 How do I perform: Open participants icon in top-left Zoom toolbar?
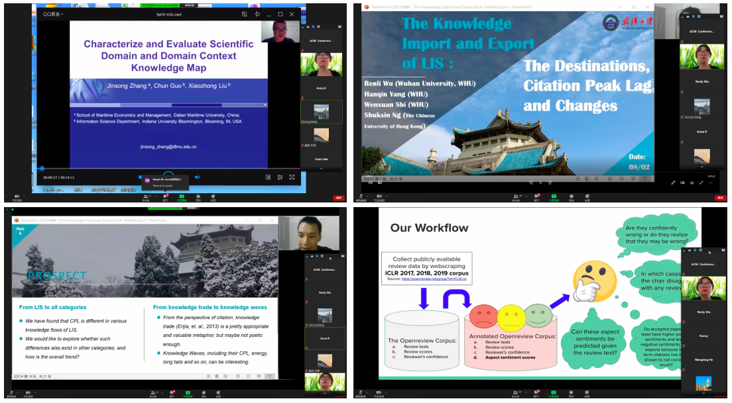point(146,197)
